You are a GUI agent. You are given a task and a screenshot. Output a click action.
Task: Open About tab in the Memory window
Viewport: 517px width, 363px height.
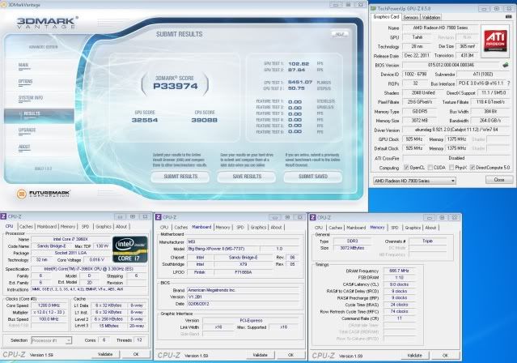(x=430, y=228)
